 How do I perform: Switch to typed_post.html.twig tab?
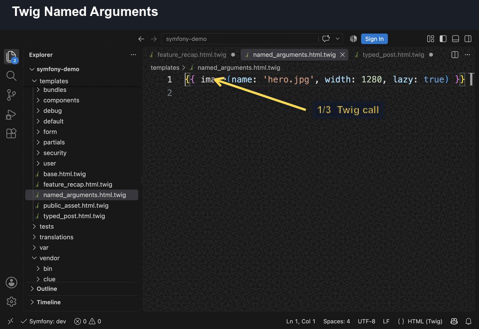point(393,55)
